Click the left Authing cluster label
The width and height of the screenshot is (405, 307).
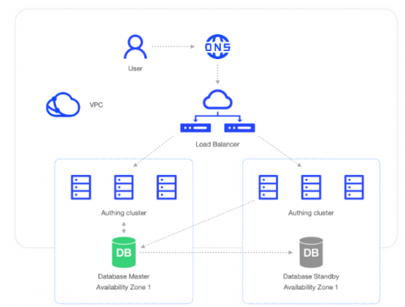[x=124, y=213]
